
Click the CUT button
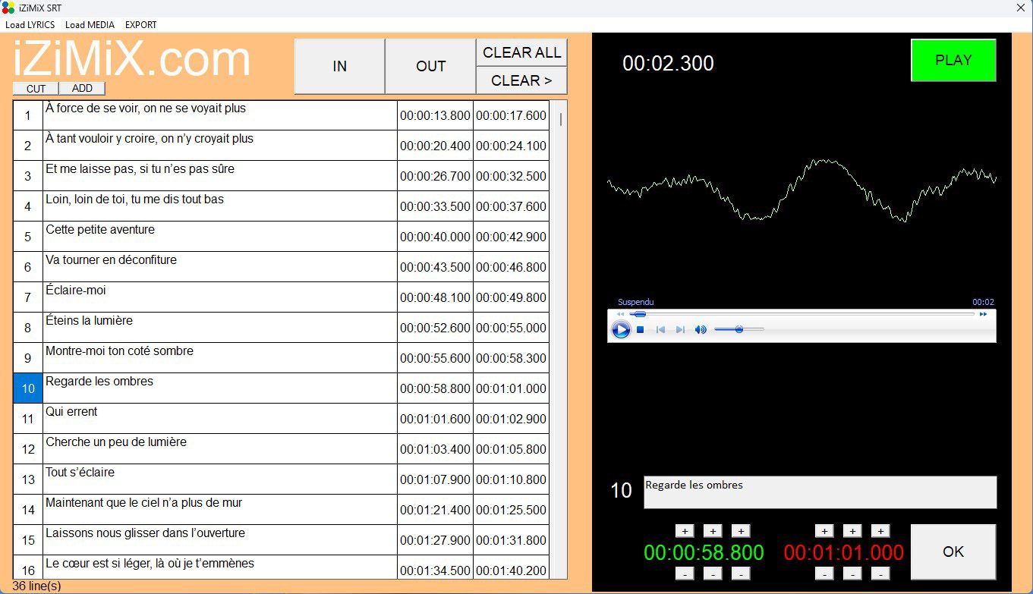(36, 89)
